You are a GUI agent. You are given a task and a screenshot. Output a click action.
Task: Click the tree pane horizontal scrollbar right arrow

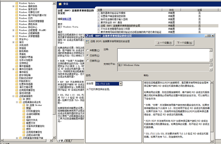point(51,140)
